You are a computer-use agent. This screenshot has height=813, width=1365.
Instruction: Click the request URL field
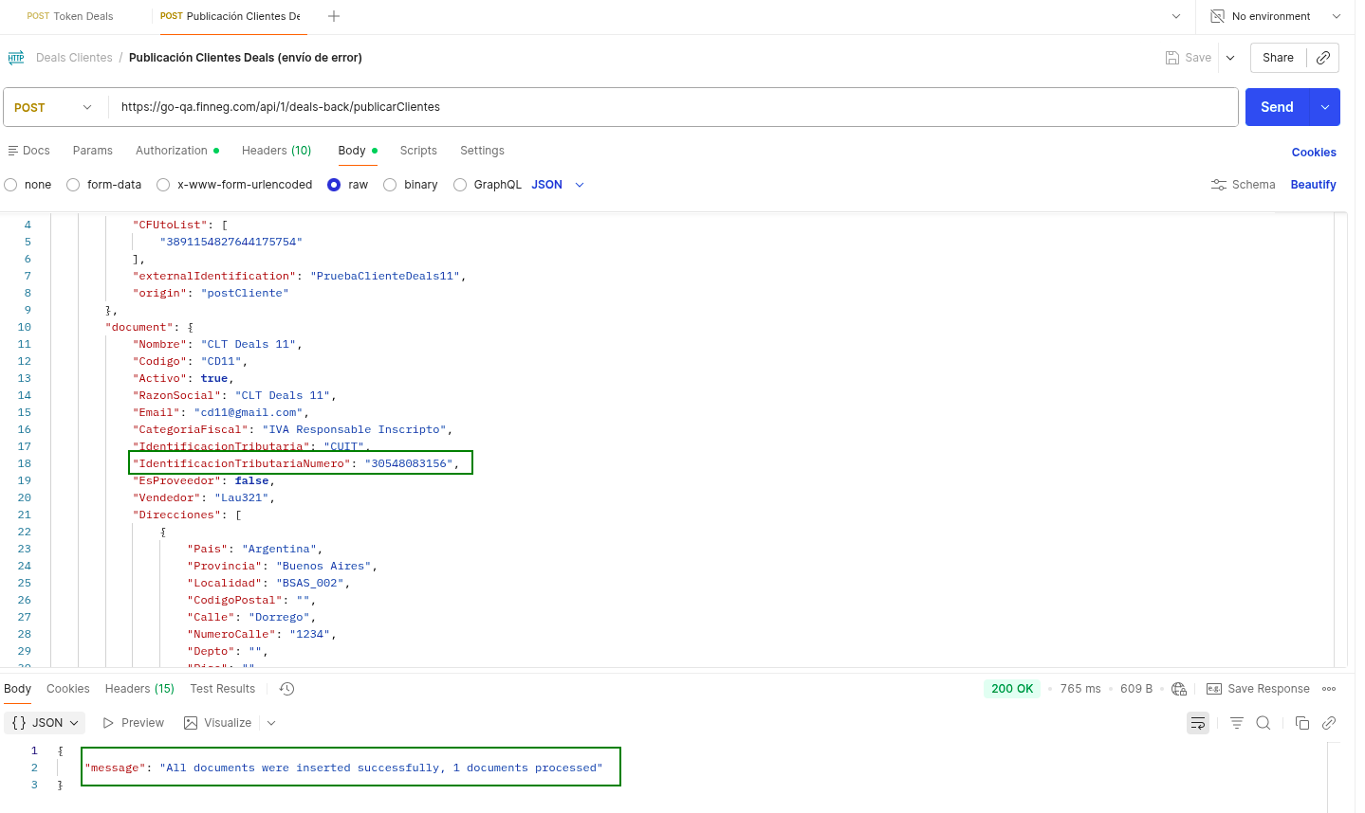tap(664, 107)
